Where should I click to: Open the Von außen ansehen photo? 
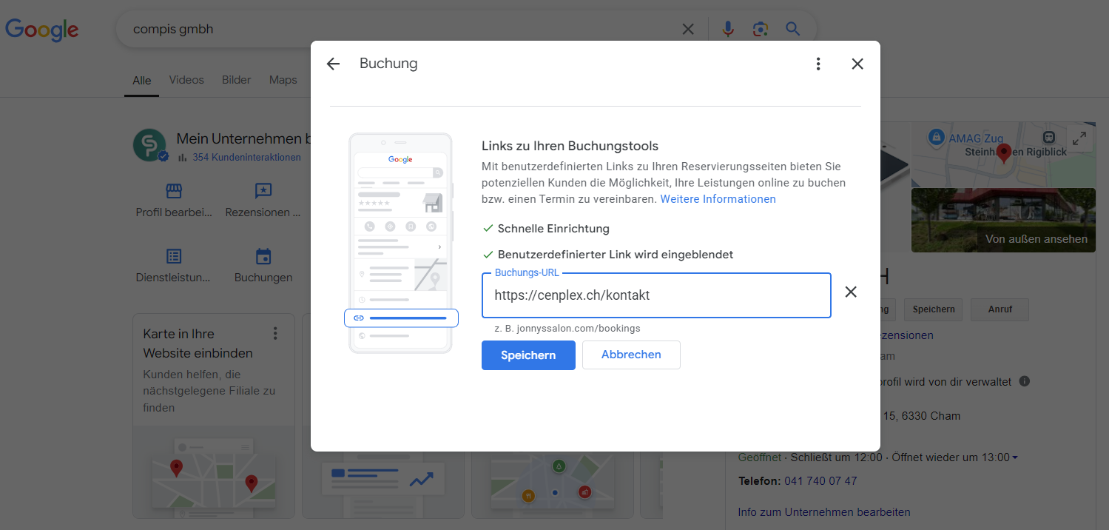click(1003, 220)
